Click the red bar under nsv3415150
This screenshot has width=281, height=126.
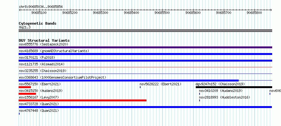[x=27, y=94]
